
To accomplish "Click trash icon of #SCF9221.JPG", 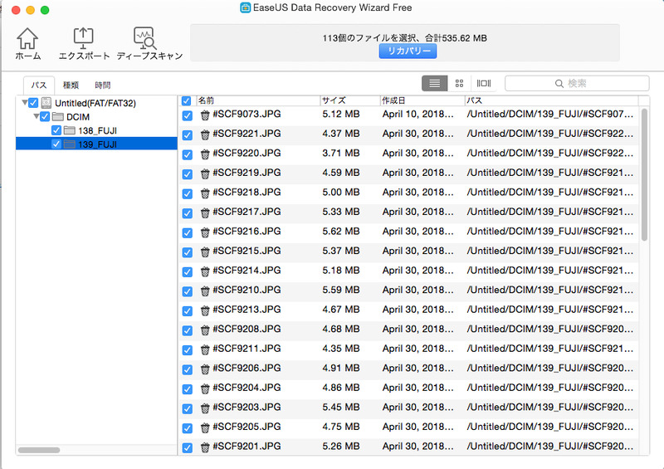I will [x=205, y=134].
